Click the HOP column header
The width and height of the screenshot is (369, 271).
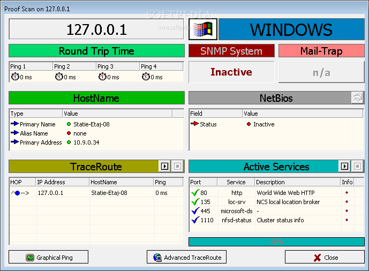(22, 182)
